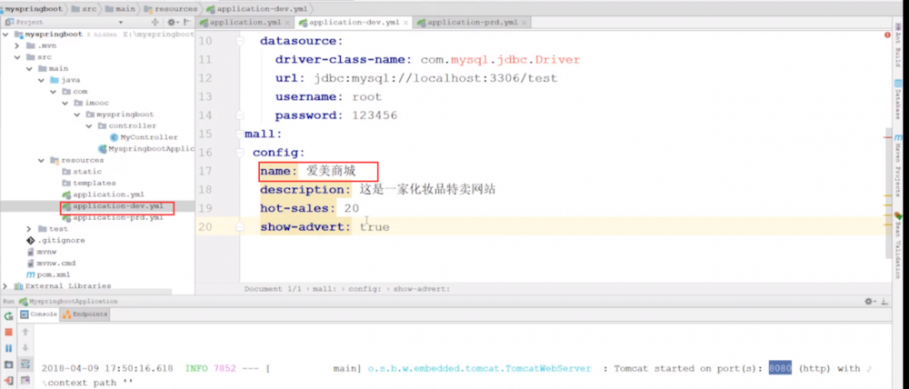The height and width of the screenshot is (389, 909).
Task: Click resources breadcrumb in navigation bar
Action: pyautogui.click(x=170, y=9)
